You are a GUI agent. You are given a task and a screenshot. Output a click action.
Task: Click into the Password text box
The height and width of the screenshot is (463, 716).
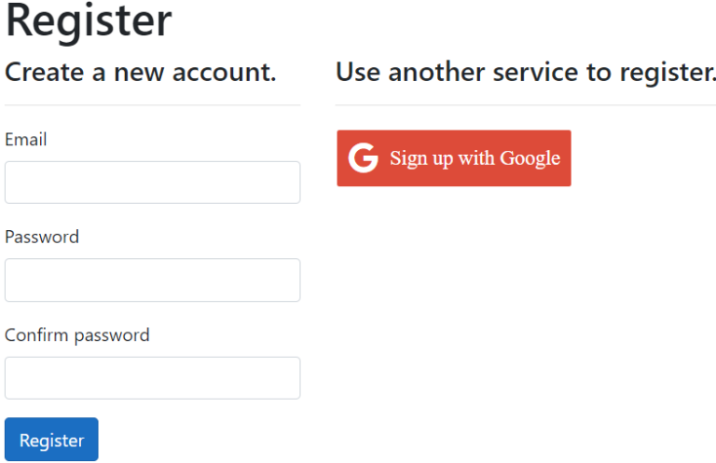152,280
